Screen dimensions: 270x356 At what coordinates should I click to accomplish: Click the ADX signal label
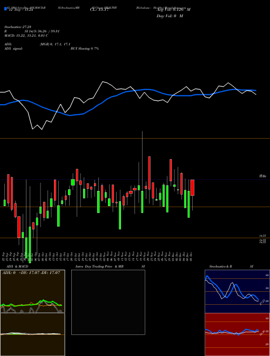point(13,49)
